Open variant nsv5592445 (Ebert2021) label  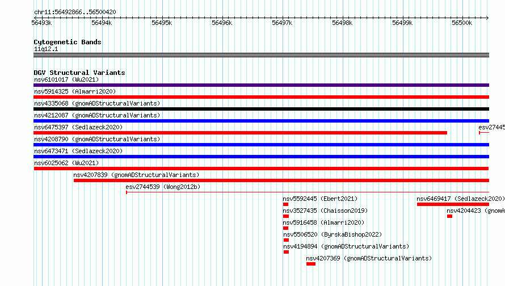[320, 199]
